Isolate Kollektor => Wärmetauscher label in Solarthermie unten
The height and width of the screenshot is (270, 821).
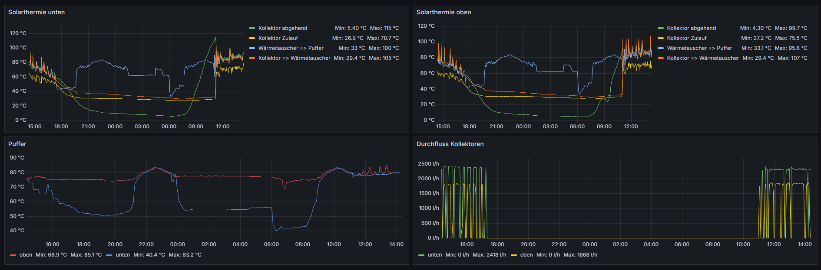(x=294, y=58)
